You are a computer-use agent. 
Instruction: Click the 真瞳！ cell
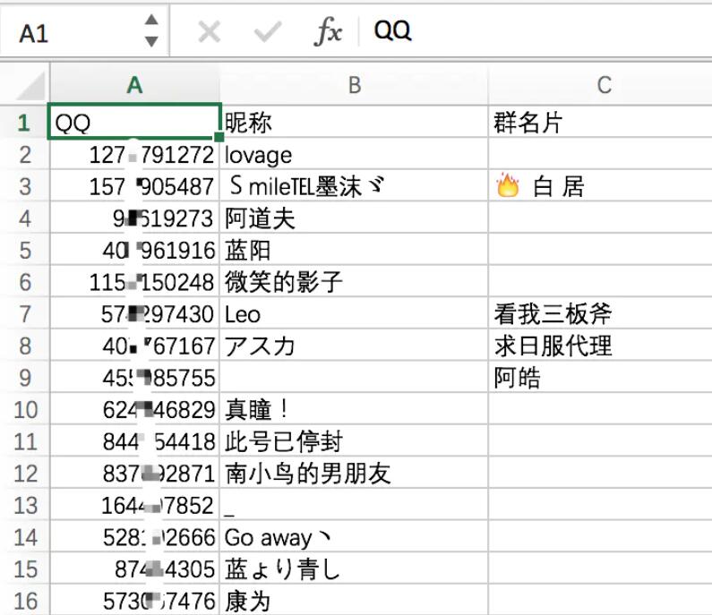click(x=354, y=410)
